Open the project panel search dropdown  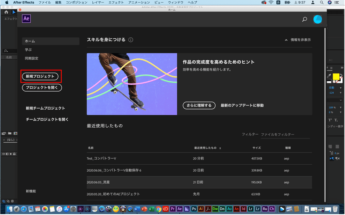pos(6,51)
